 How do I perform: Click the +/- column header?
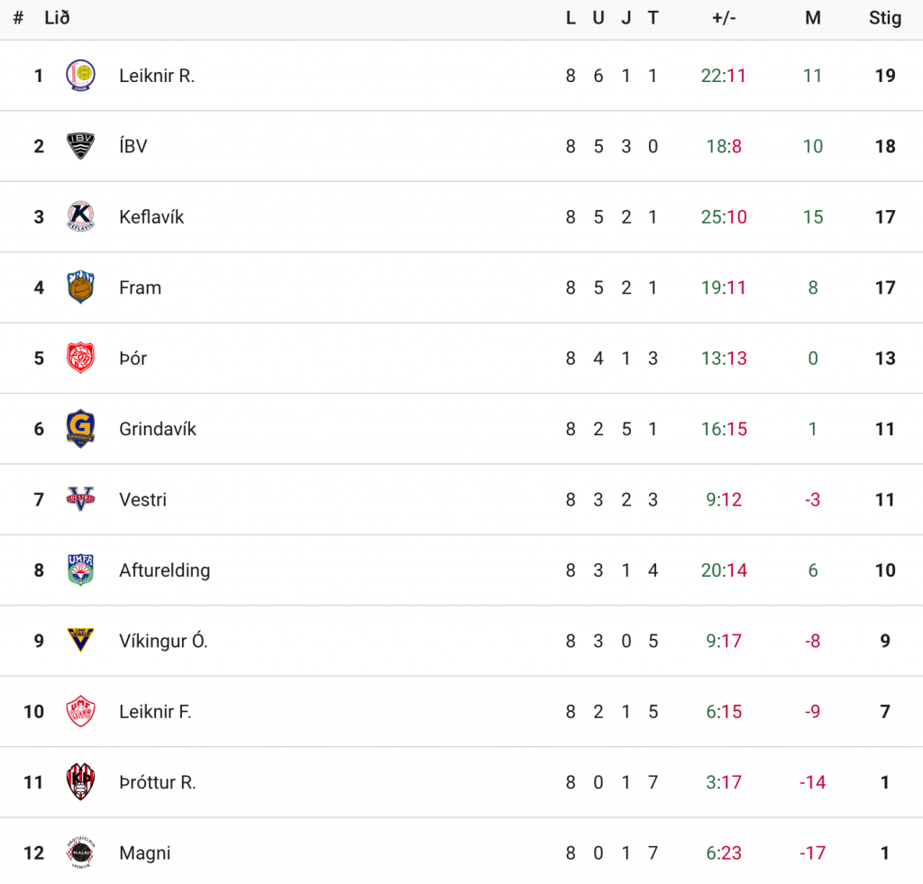click(x=724, y=18)
